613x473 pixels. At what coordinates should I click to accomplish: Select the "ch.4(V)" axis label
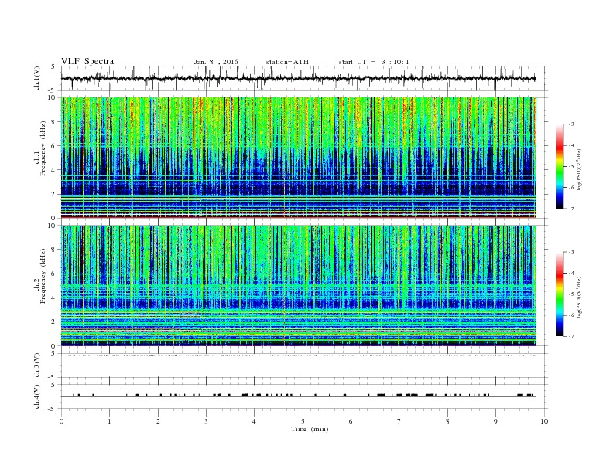(x=37, y=396)
